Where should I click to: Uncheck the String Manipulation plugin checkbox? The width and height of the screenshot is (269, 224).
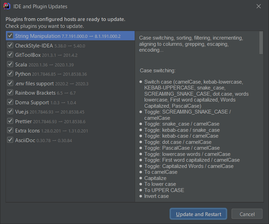(10, 36)
